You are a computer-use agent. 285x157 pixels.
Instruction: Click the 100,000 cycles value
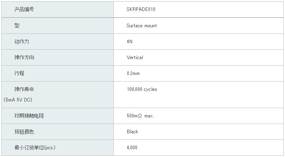(x=142, y=89)
